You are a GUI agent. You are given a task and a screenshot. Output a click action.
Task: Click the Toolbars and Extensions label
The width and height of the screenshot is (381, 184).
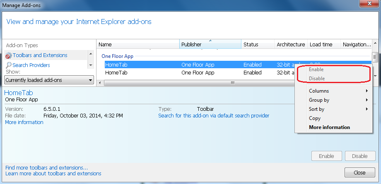point(40,55)
